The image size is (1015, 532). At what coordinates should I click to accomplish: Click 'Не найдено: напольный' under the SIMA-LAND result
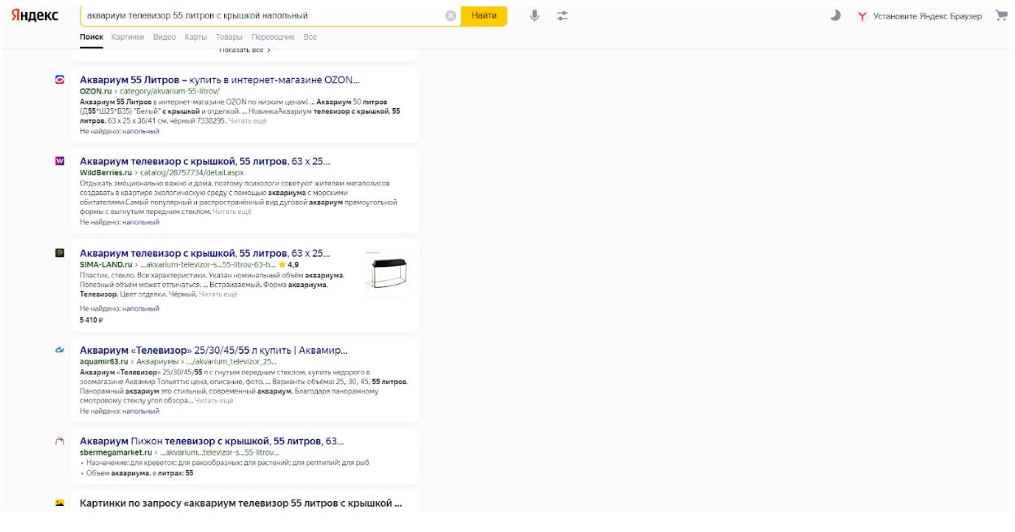120,308
